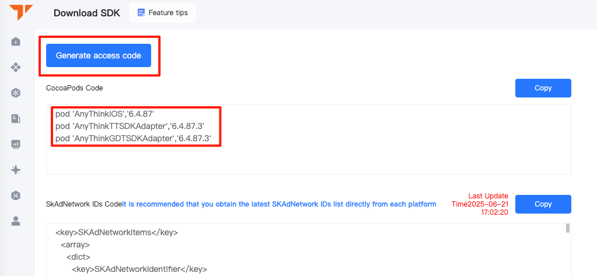Screen dimensions: 597x276
Task: Click the newspaper document icon in the sidebar
Action: point(16,119)
